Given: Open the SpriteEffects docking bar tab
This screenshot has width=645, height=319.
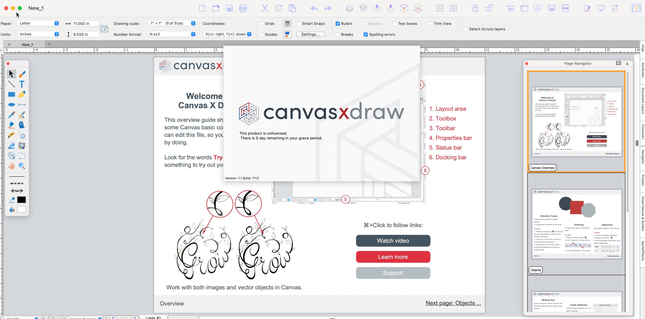Looking at the screenshot, I should [643, 251].
